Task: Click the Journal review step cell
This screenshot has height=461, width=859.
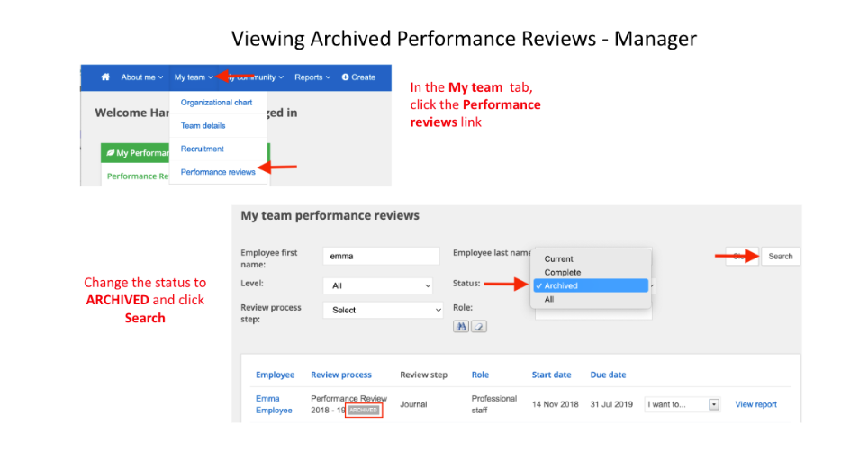Action: tap(413, 404)
